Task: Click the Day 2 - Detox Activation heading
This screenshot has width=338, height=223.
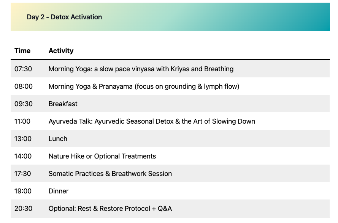Action: [64, 17]
